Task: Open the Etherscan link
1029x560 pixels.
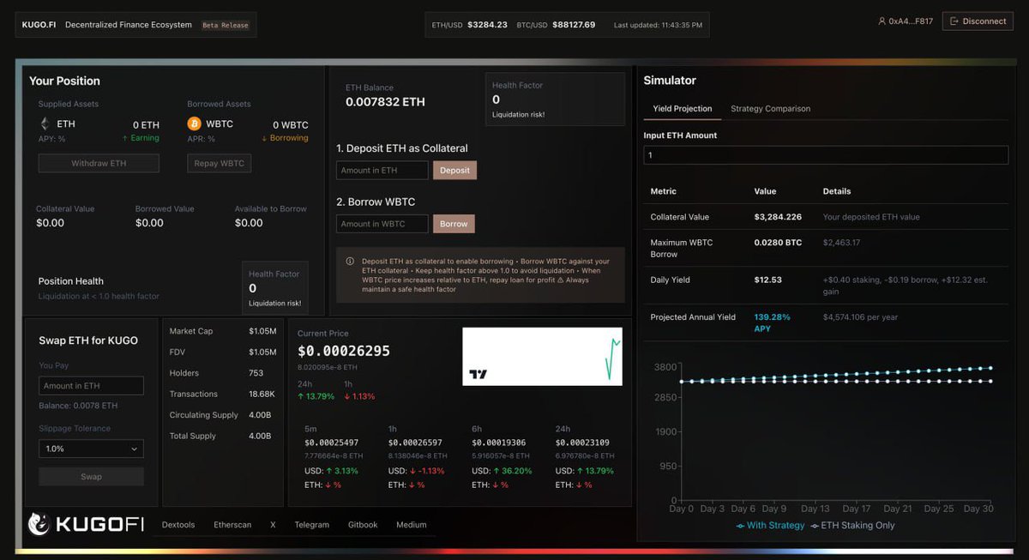Action: (x=232, y=525)
